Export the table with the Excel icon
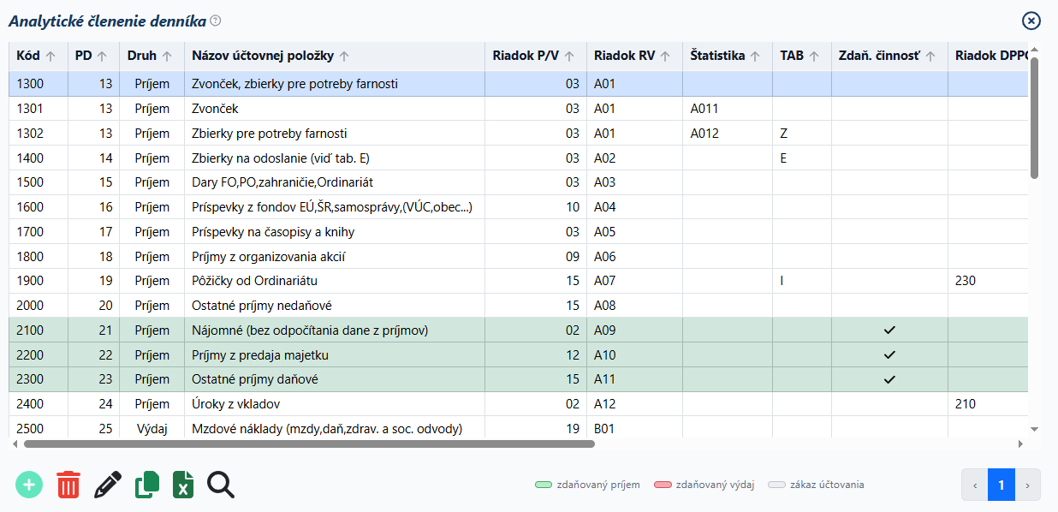 point(182,485)
